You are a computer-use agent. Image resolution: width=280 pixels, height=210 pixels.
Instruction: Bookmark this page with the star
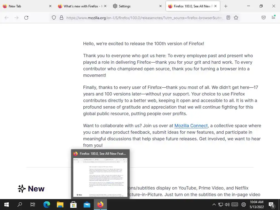(236, 17)
